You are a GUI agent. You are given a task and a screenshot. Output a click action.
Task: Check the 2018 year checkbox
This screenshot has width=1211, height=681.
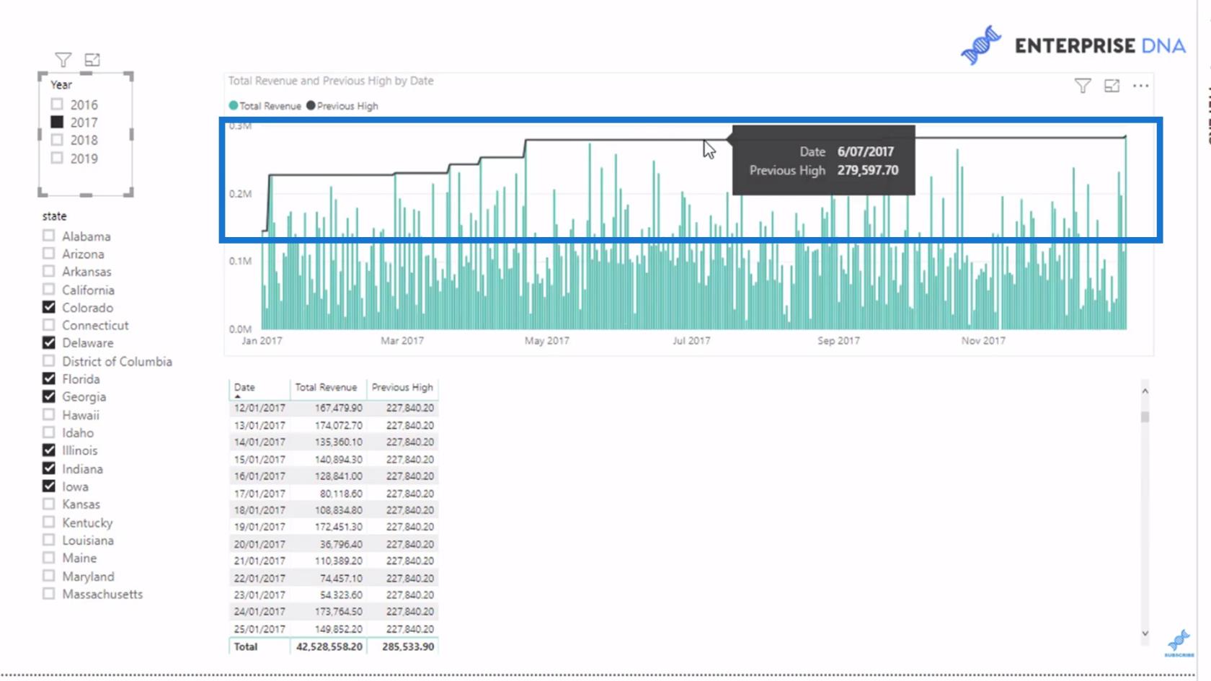[x=57, y=140]
